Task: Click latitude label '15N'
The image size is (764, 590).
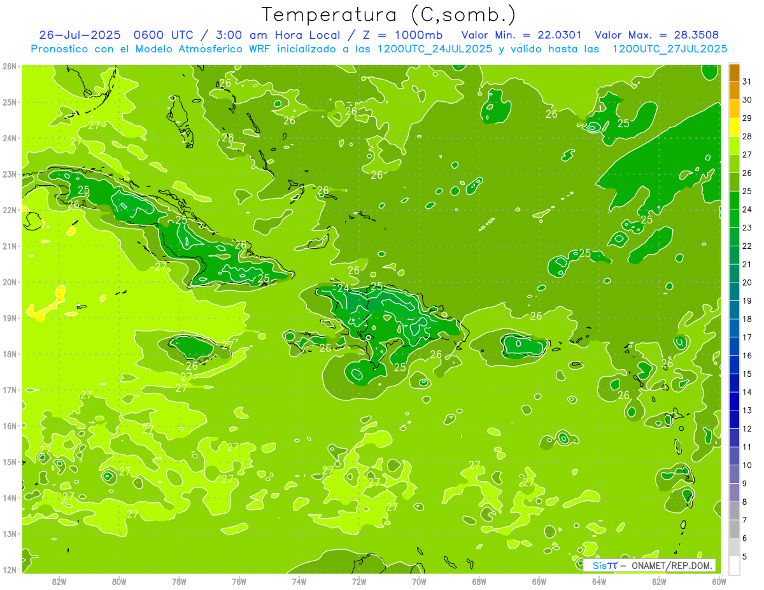Action: (x=9, y=462)
